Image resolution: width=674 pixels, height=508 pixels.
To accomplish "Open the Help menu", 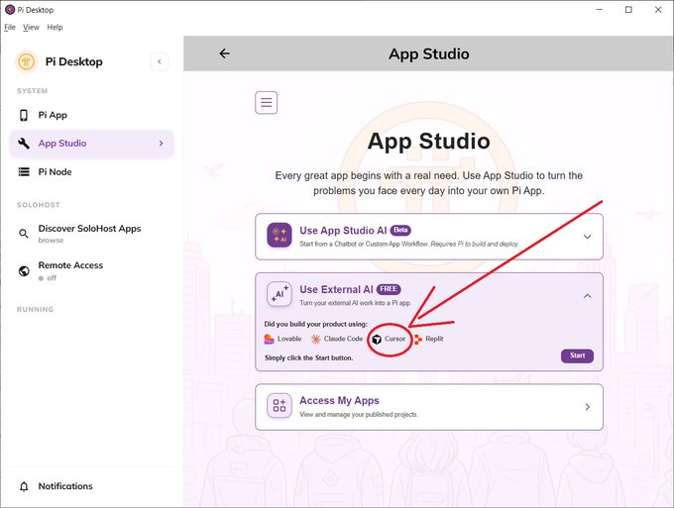I will [x=56, y=27].
